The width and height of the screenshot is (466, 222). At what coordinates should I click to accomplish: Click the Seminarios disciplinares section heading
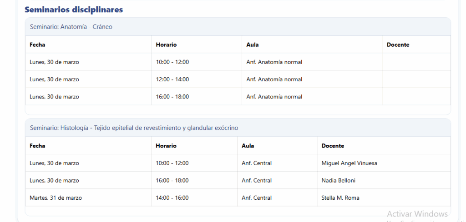[x=74, y=10]
